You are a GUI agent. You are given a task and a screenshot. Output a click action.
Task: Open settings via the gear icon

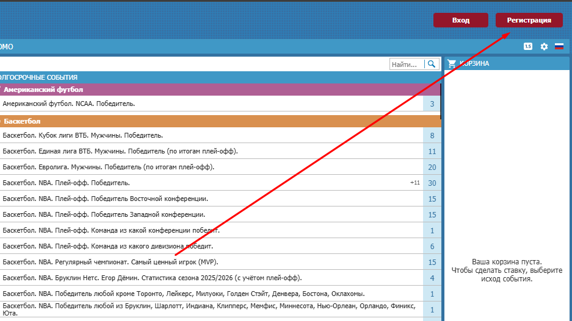(544, 47)
